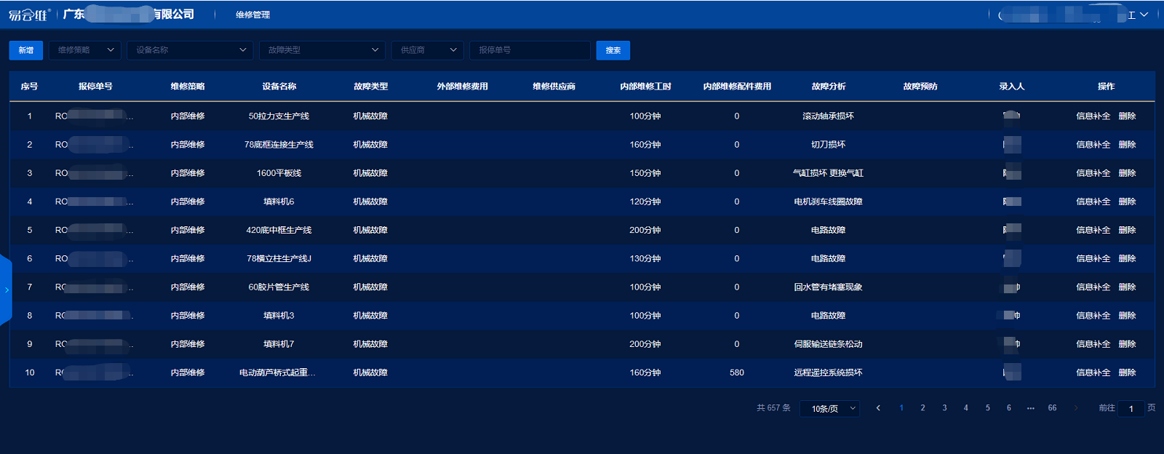Open the 维修管理 menu item
Image resolution: width=1164 pixels, height=454 pixels.
tap(252, 15)
